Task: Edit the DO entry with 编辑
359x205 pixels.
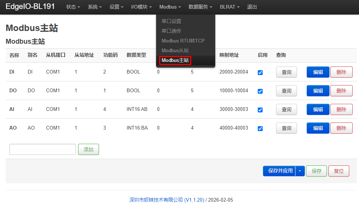Action: point(318,91)
